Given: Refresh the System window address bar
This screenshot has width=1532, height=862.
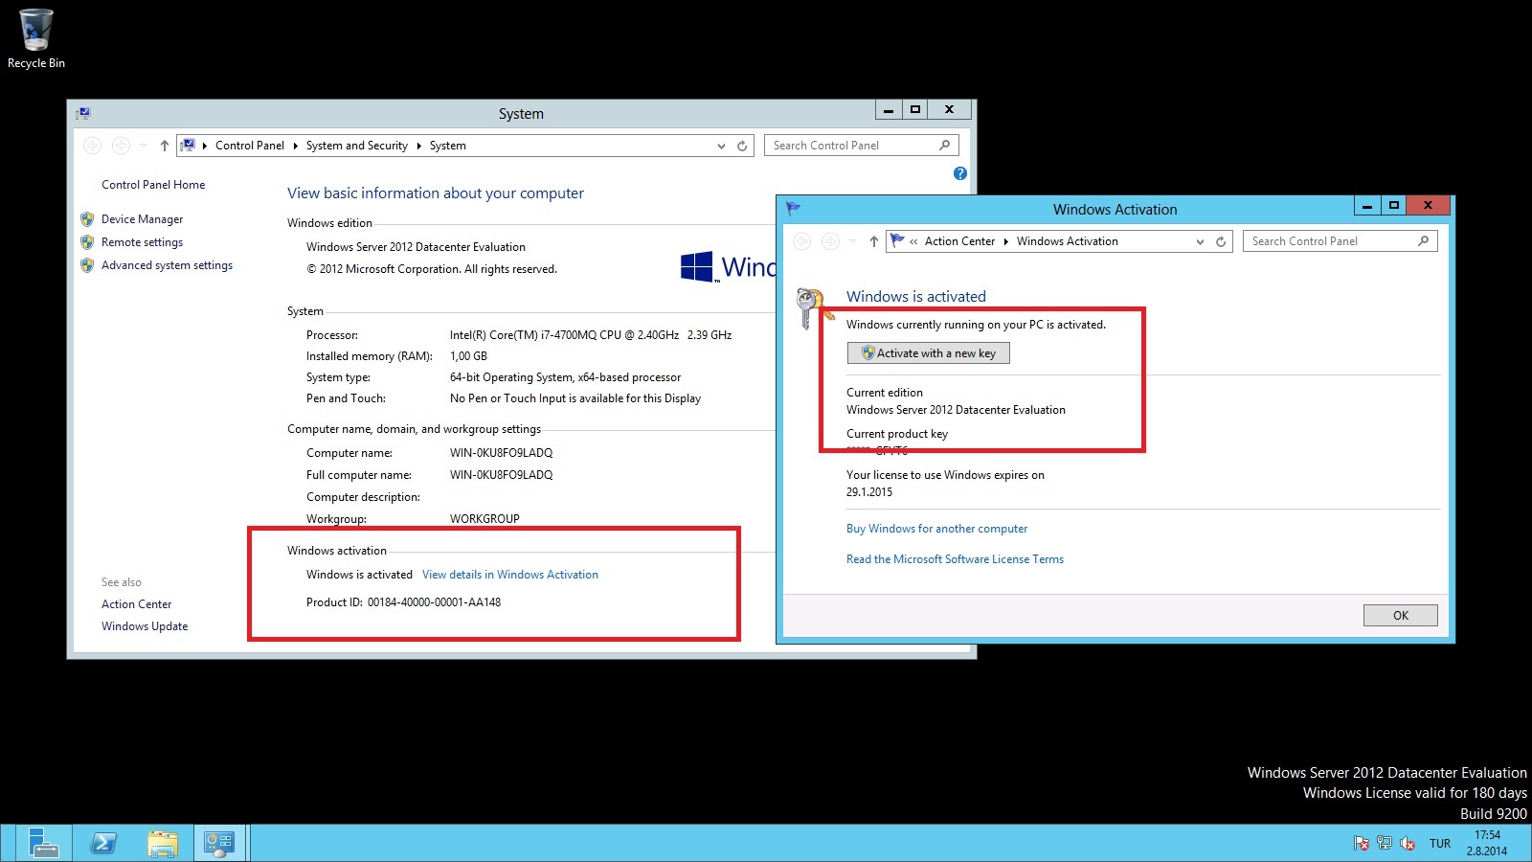Looking at the screenshot, I should coord(742,146).
